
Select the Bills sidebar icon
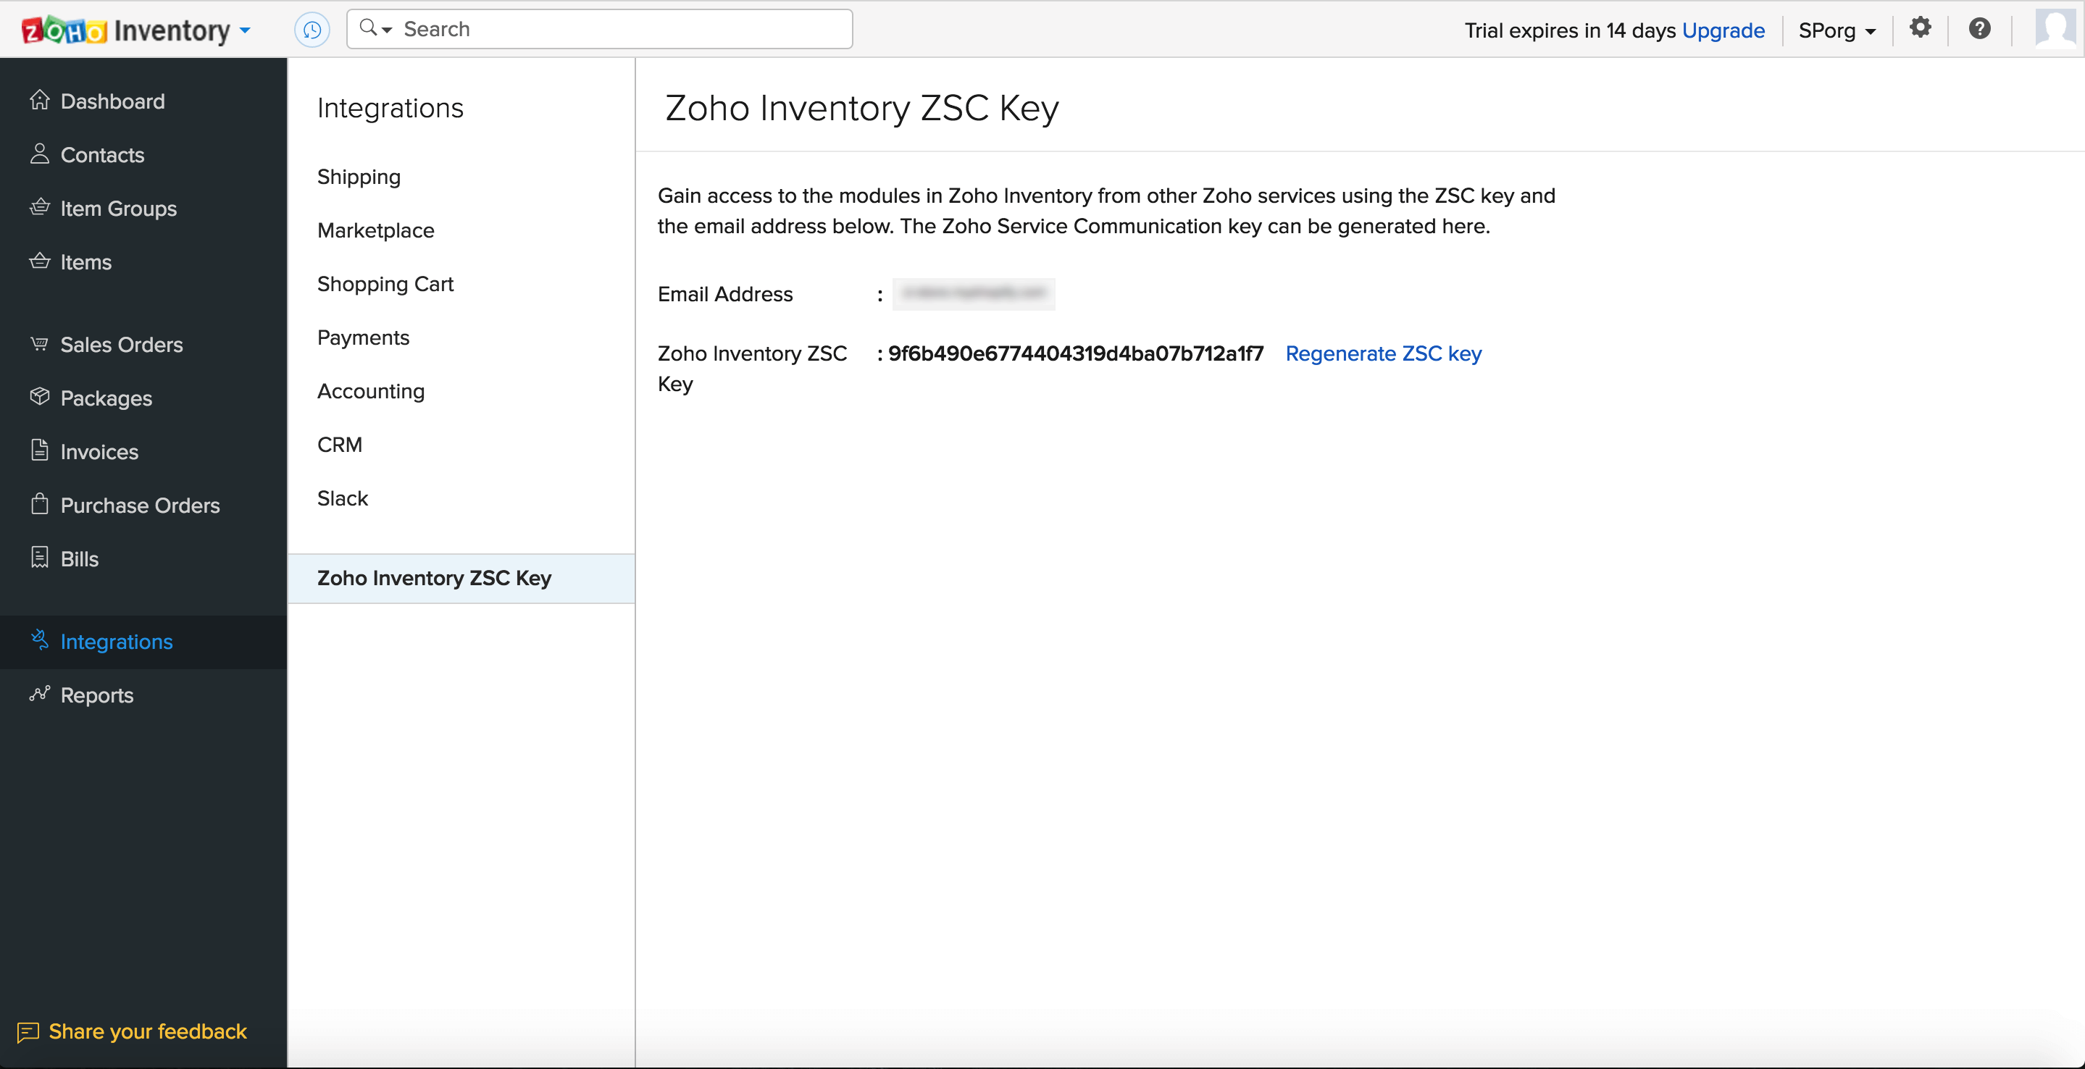coord(41,558)
